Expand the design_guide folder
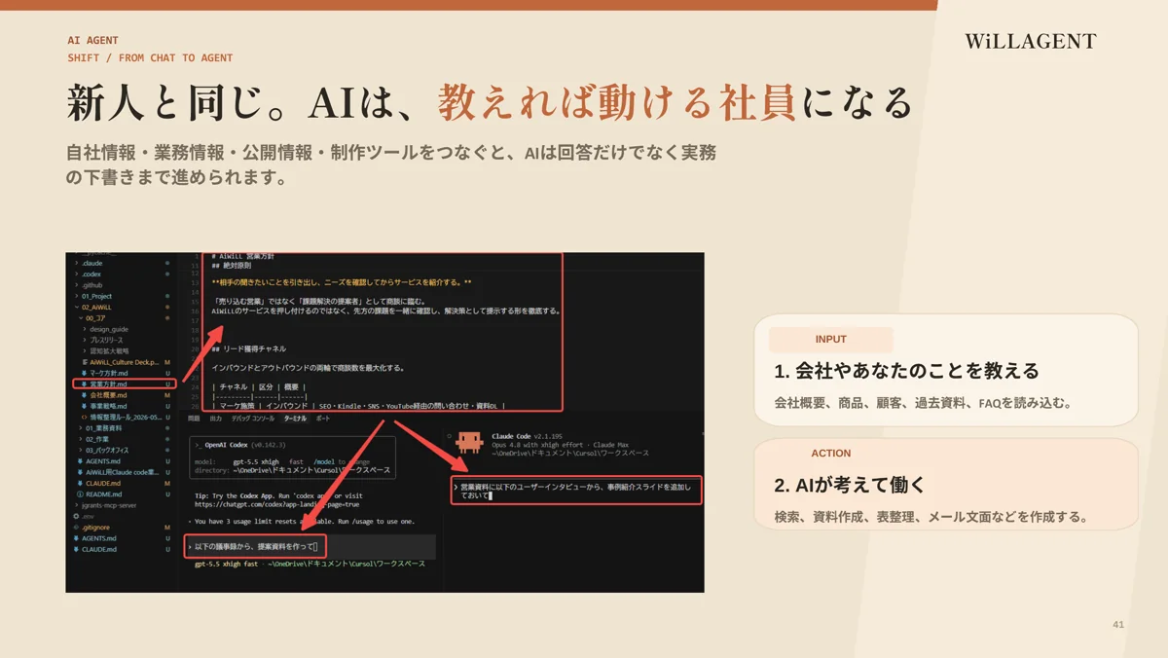Viewport: 1168px width, 658px height. [85, 329]
